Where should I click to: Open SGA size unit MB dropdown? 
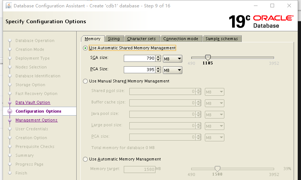click(x=172, y=59)
